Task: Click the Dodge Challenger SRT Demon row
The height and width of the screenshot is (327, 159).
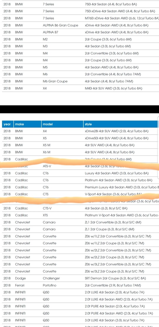Action: coord(79,278)
